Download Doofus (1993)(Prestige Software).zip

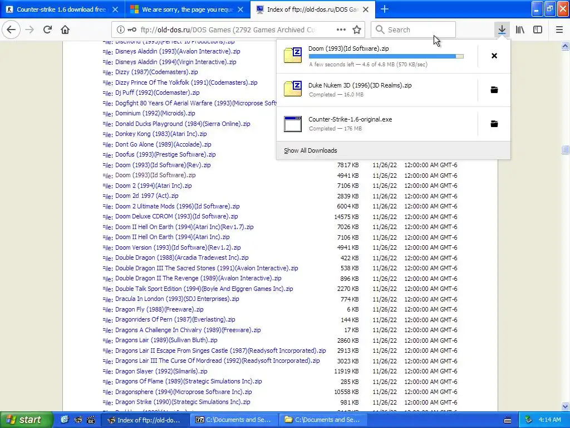pyautogui.click(x=165, y=155)
